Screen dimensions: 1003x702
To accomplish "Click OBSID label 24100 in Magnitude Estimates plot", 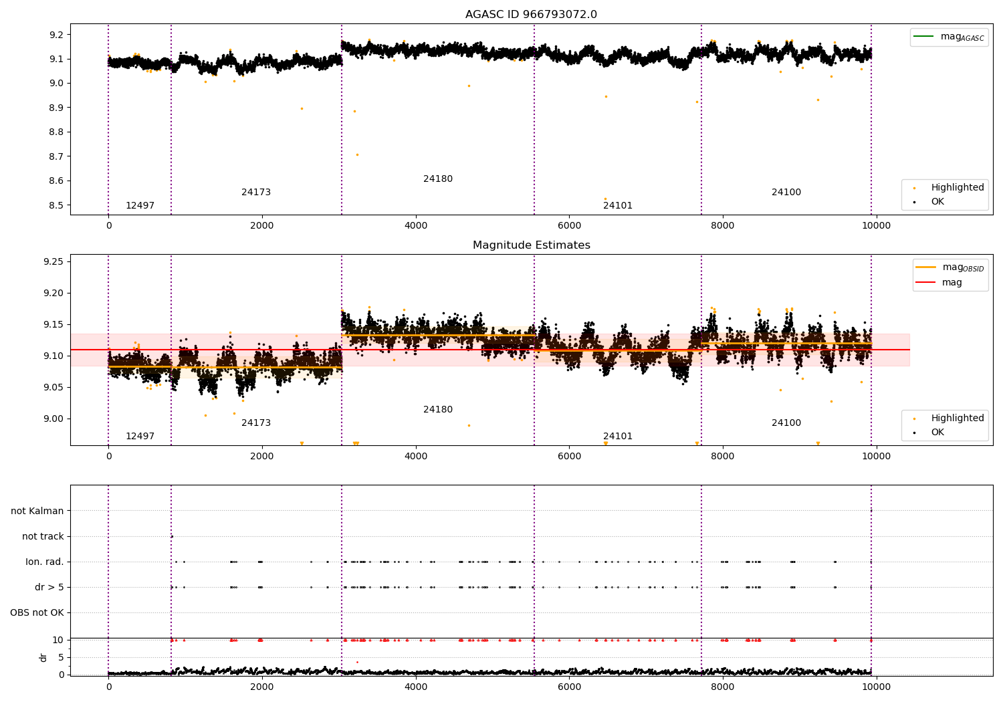I will (x=786, y=423).
